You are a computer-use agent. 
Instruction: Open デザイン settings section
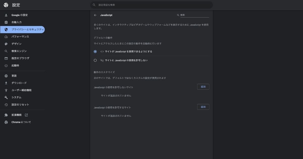tap(22, 44)
